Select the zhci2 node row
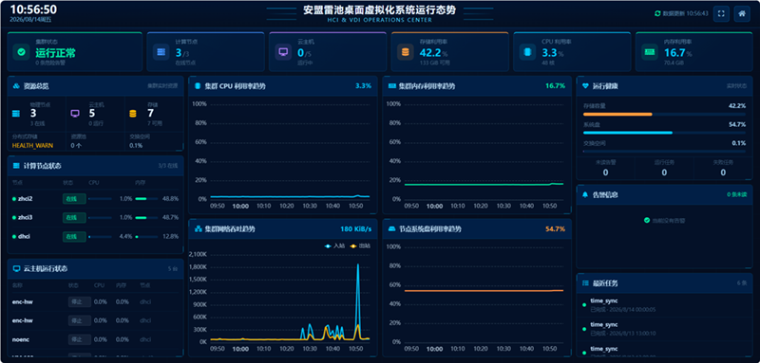Image resolution: width=760 pixels, height=363 pixels. [96, 199]
